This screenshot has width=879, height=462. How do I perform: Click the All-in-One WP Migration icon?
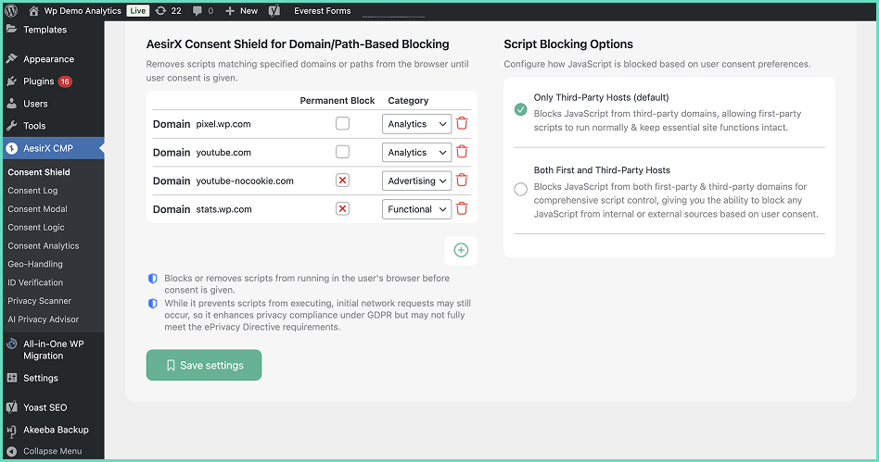(11, 343)
